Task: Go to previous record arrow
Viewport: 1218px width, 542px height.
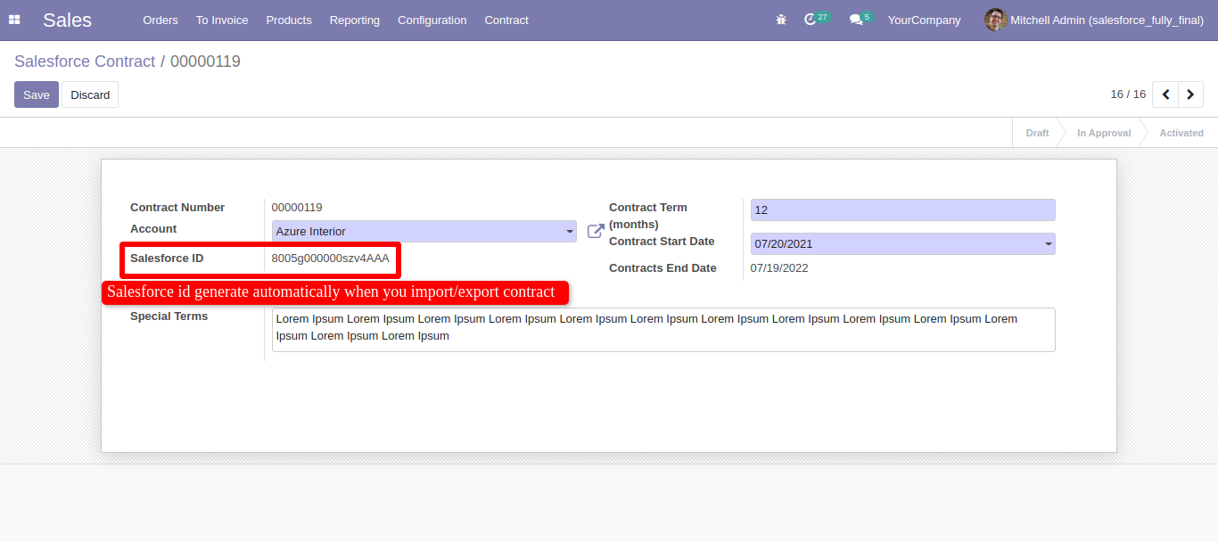Action: [x=1165, y=94]
